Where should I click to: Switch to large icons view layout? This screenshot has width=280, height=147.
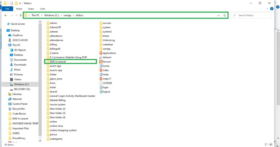(x=271, y=145)
